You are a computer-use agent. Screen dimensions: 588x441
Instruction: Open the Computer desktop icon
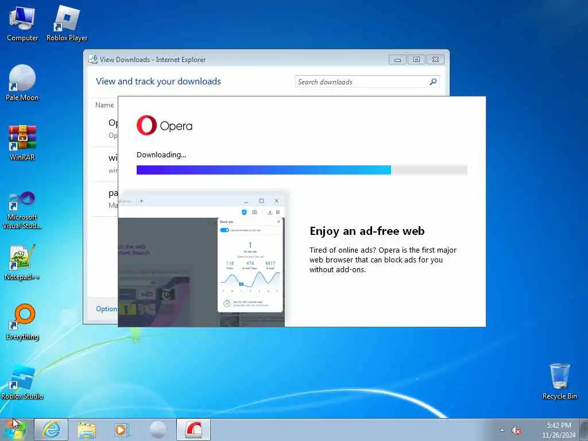[x=22, y=24]
